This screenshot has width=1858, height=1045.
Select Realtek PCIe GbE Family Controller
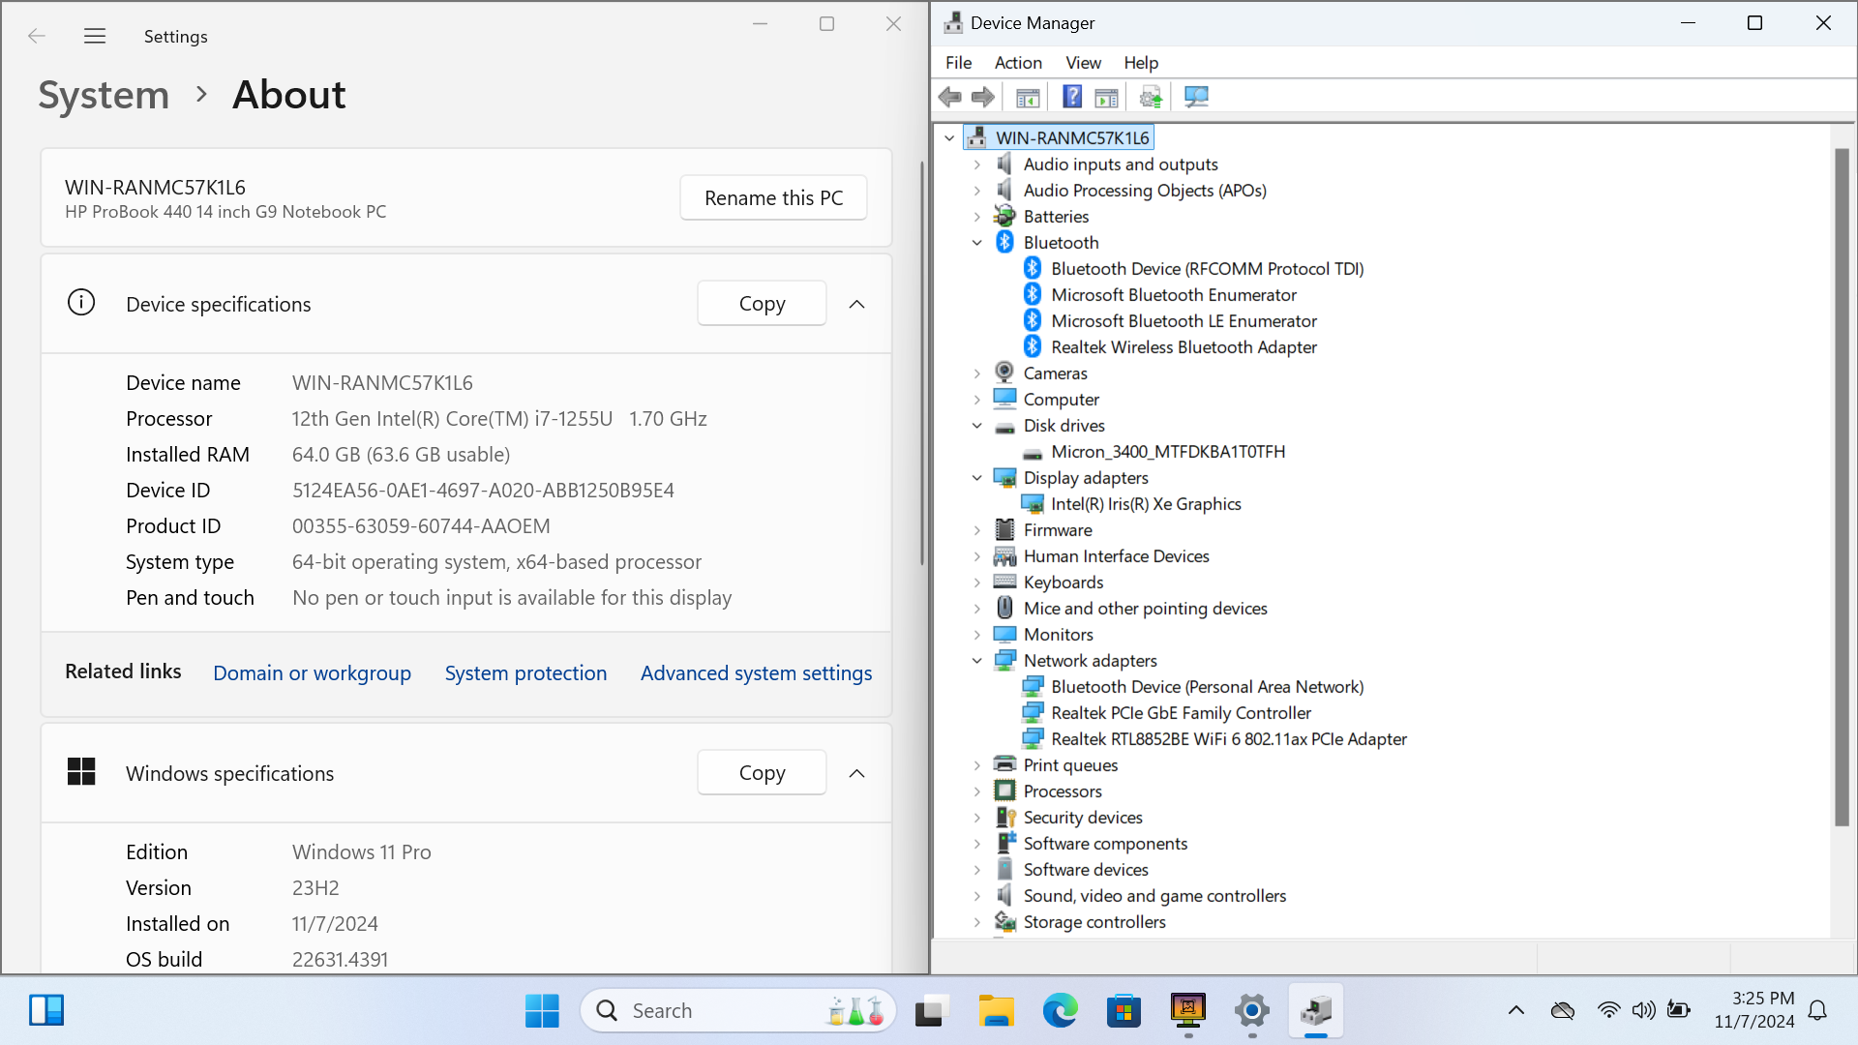point(1181,712)
